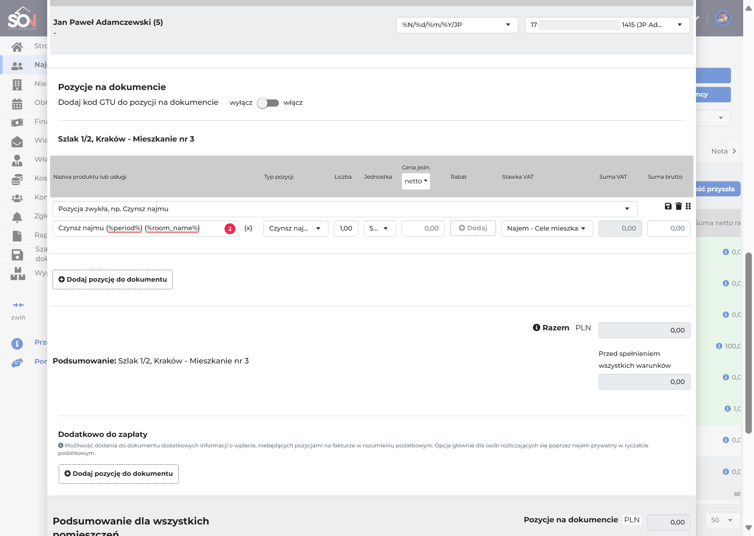Click the info icon next to Razem
This screenshot has width=754, height=536.
(536, 327)
